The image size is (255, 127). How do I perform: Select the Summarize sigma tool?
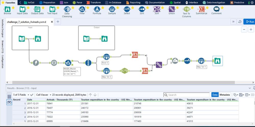click(201, 9)
